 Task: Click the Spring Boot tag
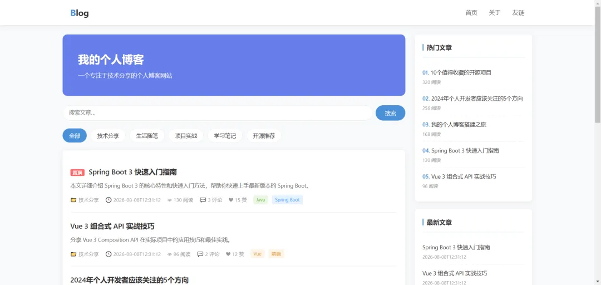click(x=288, y=200)
